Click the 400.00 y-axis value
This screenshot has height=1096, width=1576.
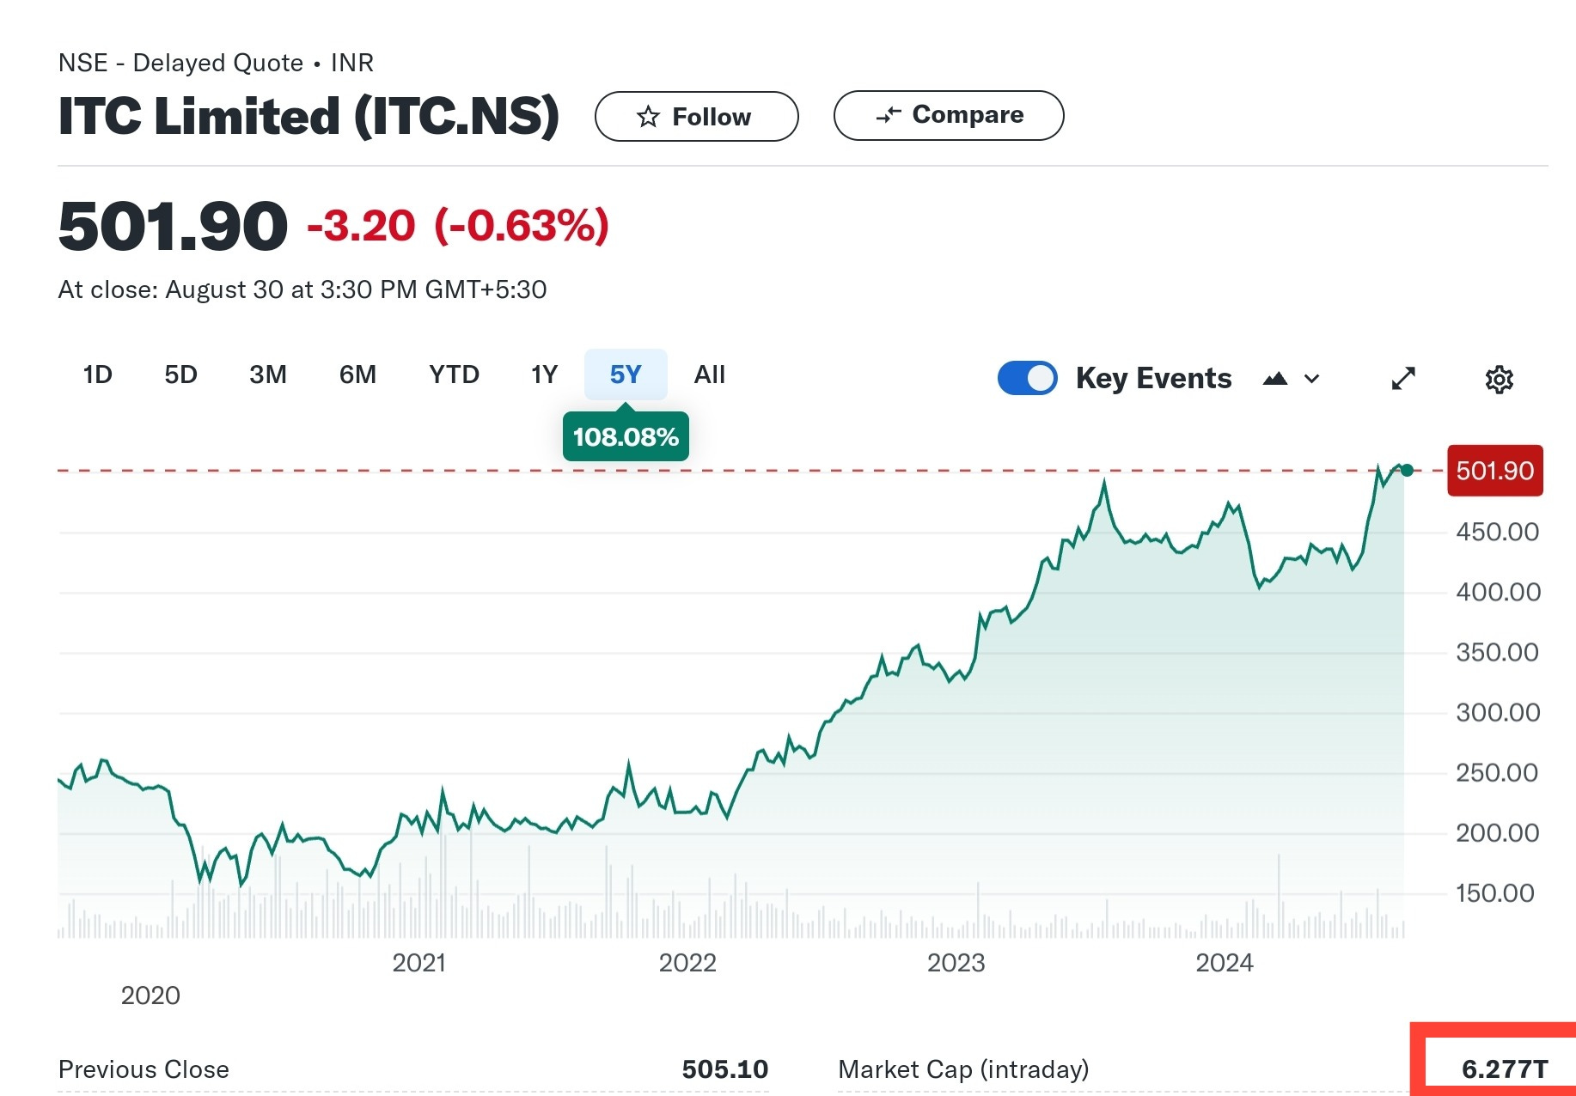(x=1498, y=592)
